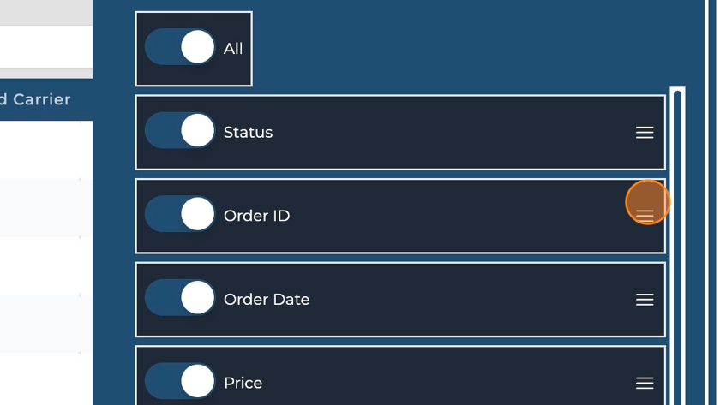Screen dimensions: 720x405
Task: Click the Order ID reorder handle icon
Action: click(645, 216)
